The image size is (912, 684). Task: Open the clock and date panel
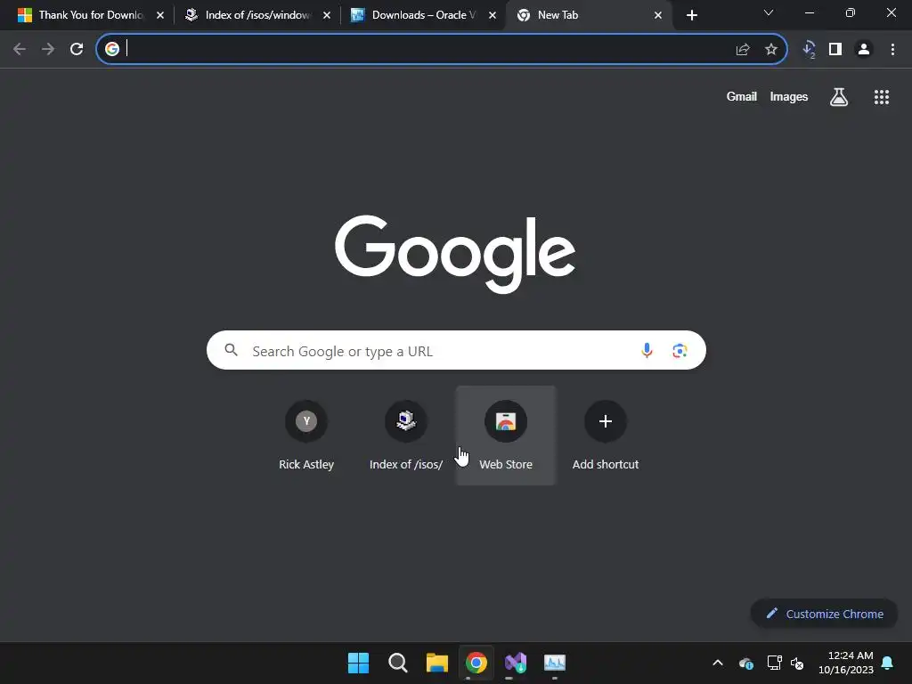846,663
